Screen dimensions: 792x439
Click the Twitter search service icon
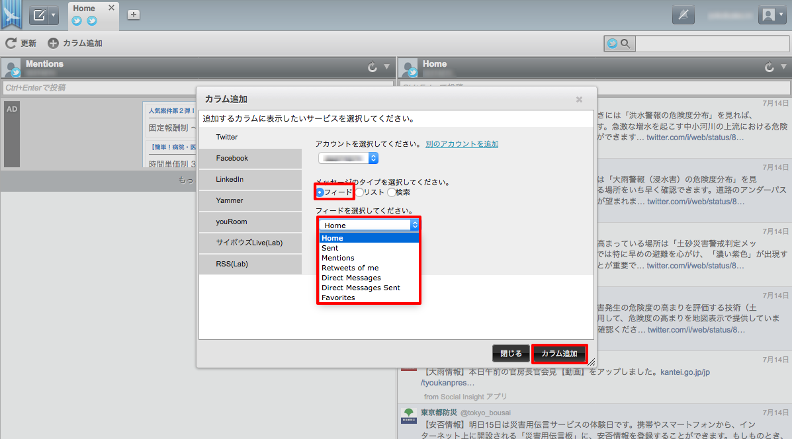(x=612, y=44)
